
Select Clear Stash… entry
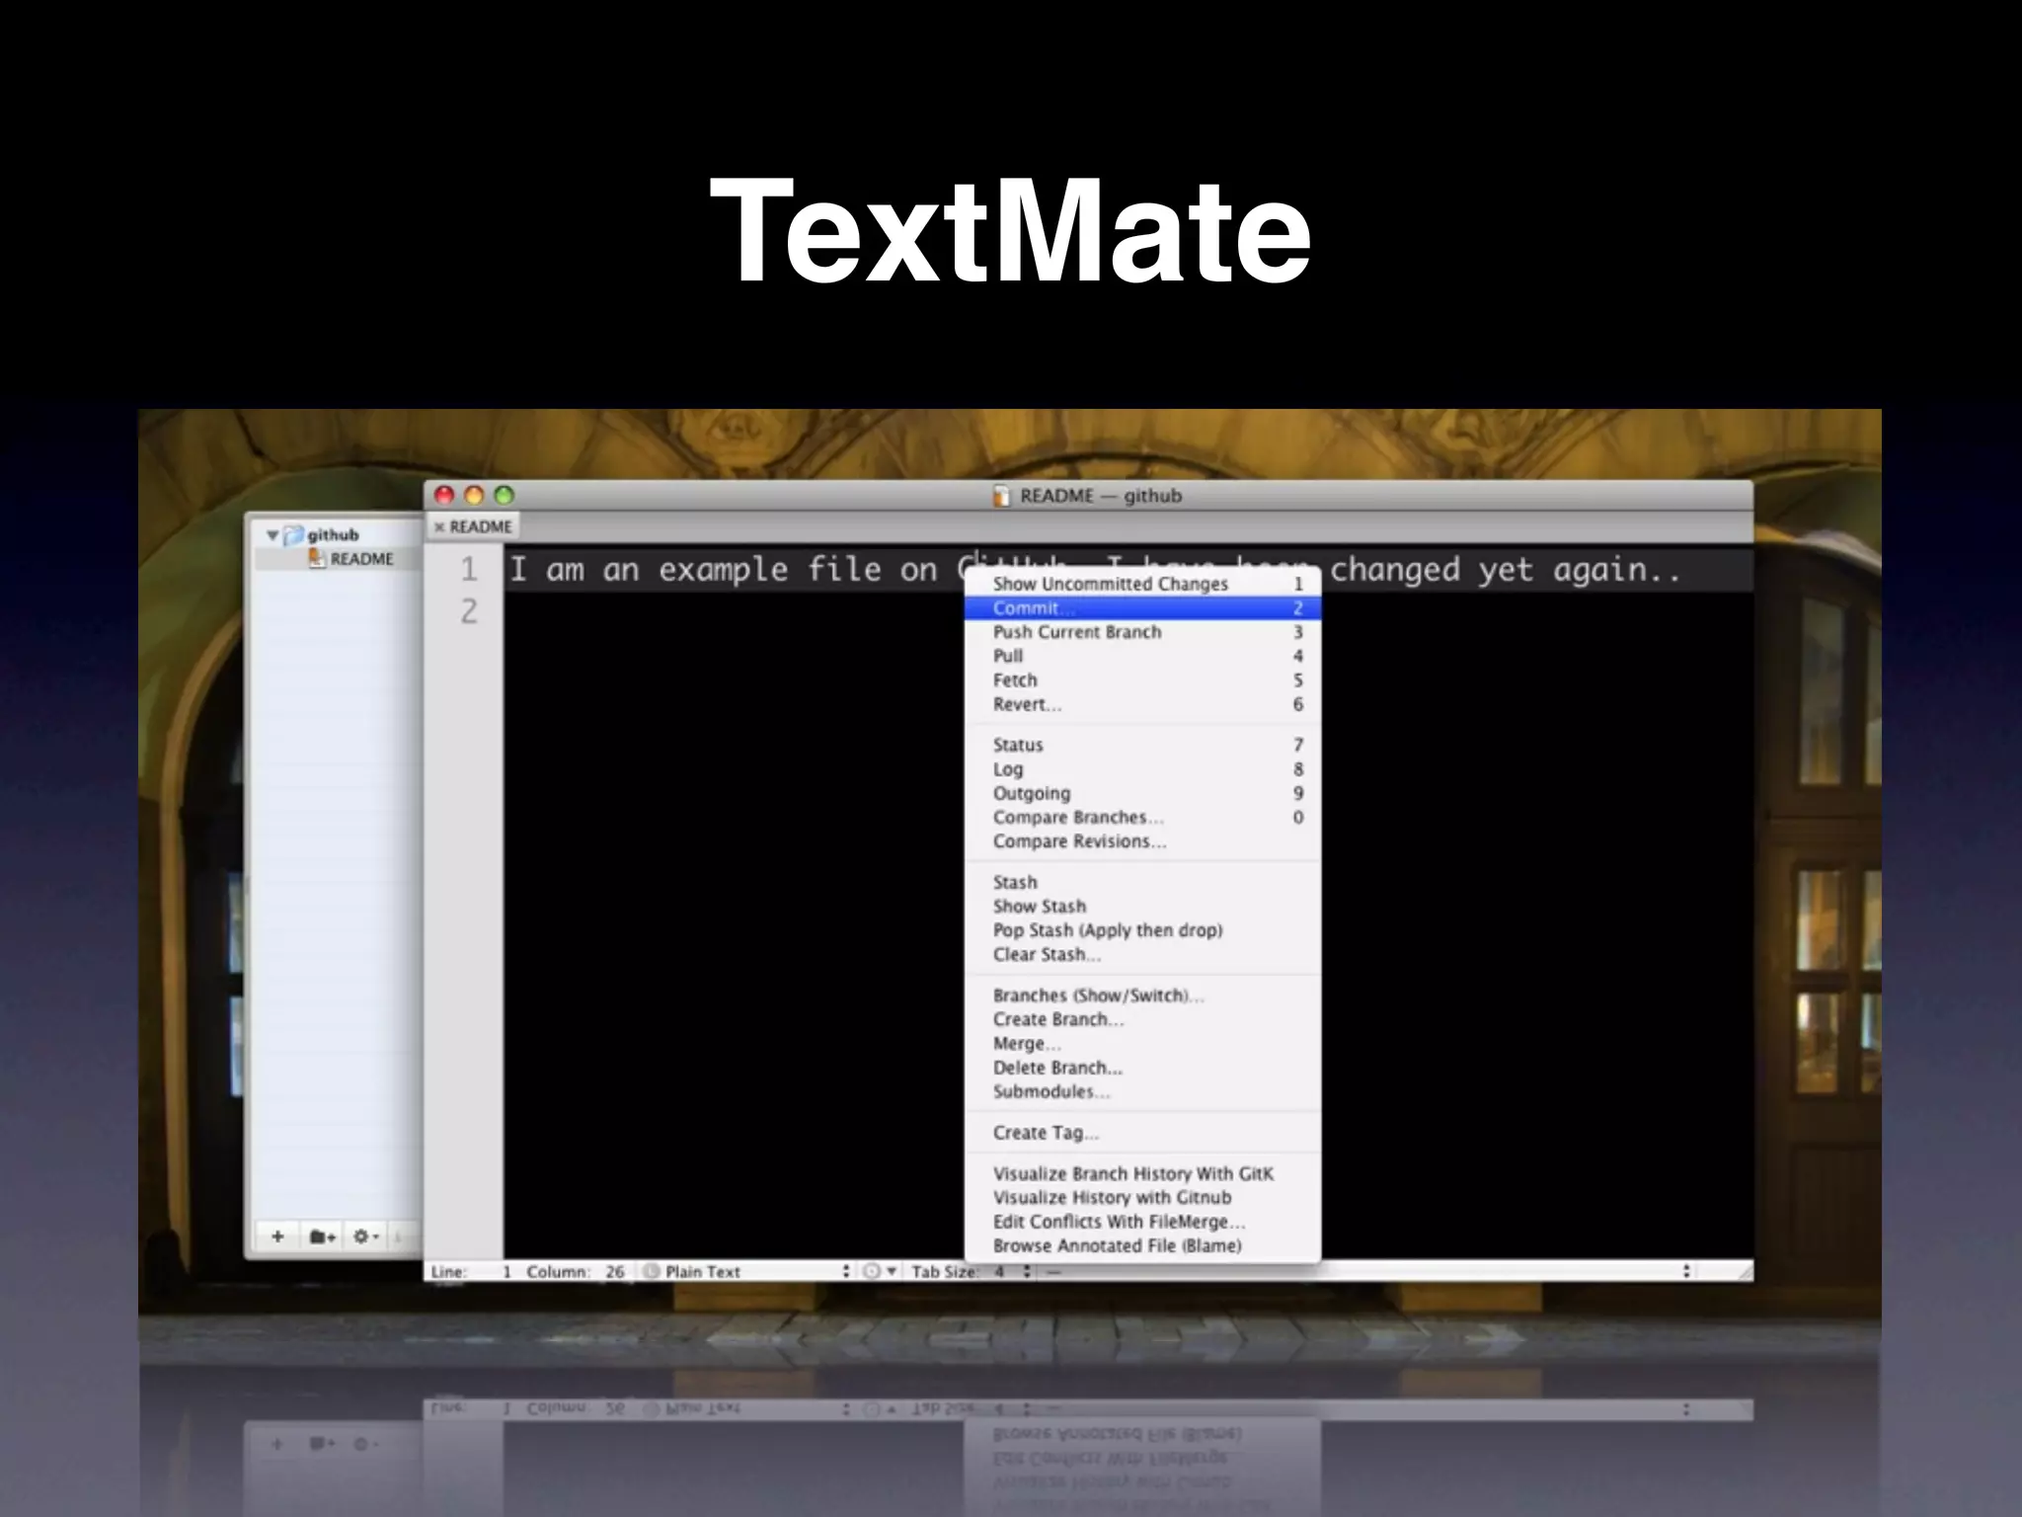click(x=1142, y=955)
